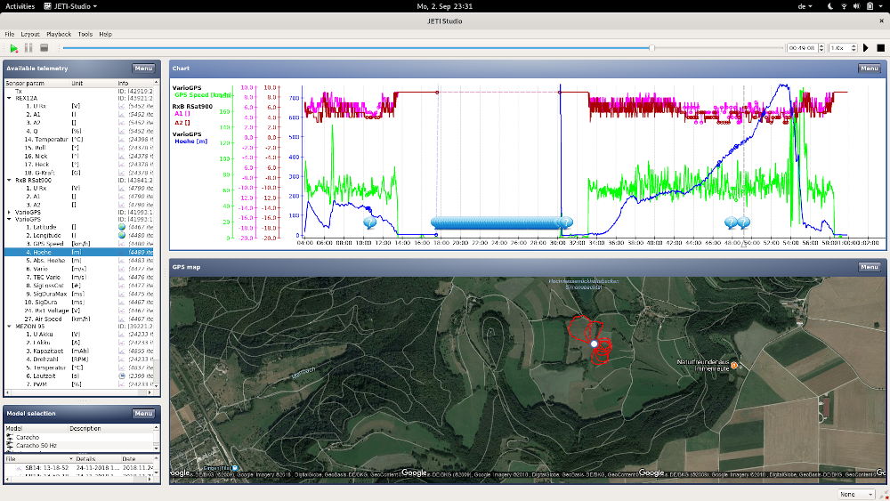Image resolution: width=890 pixels, height=501 pixels.
Task: Open GNOME Activities overview
Action: click(x=20, y=6)
